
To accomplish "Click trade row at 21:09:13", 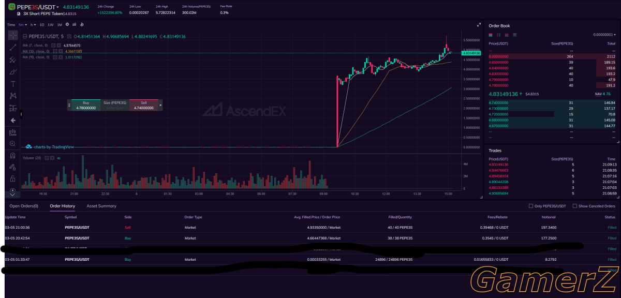I will tap(552, 165).
